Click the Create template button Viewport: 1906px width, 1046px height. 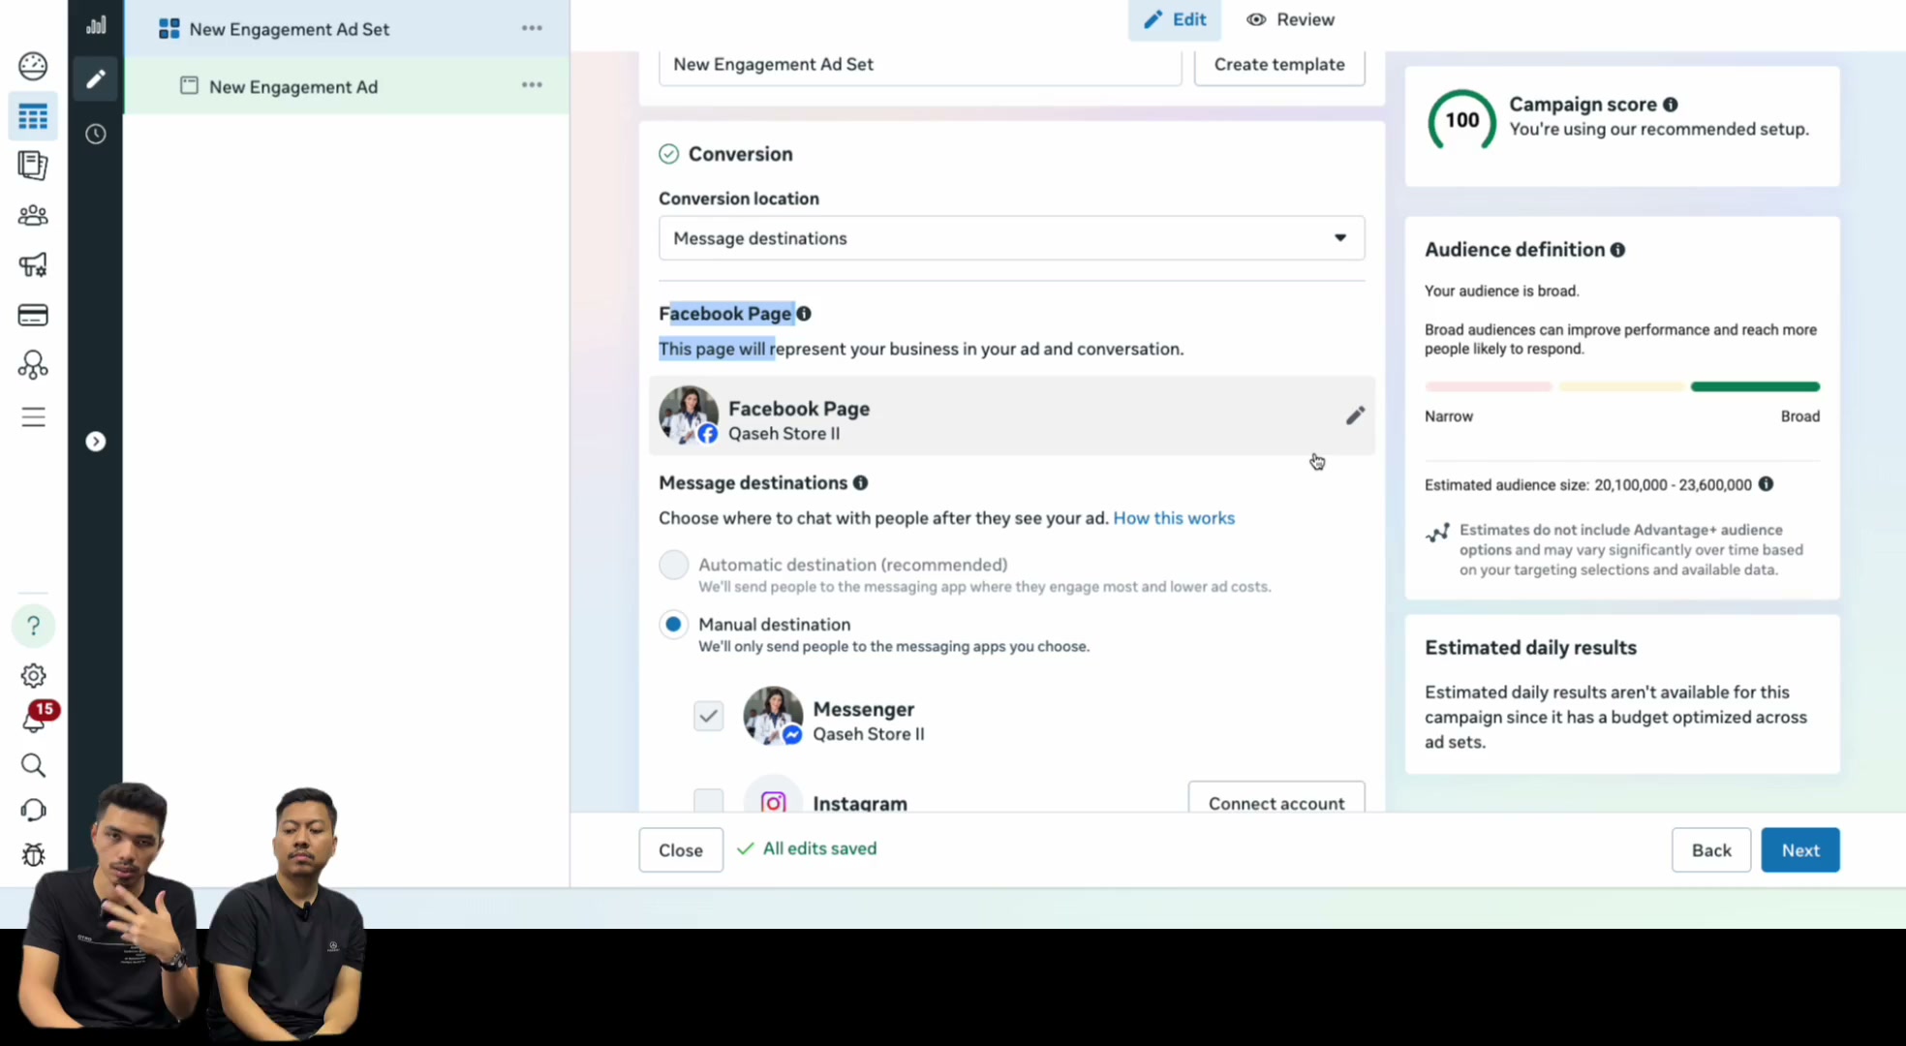tap(1278, 65)
